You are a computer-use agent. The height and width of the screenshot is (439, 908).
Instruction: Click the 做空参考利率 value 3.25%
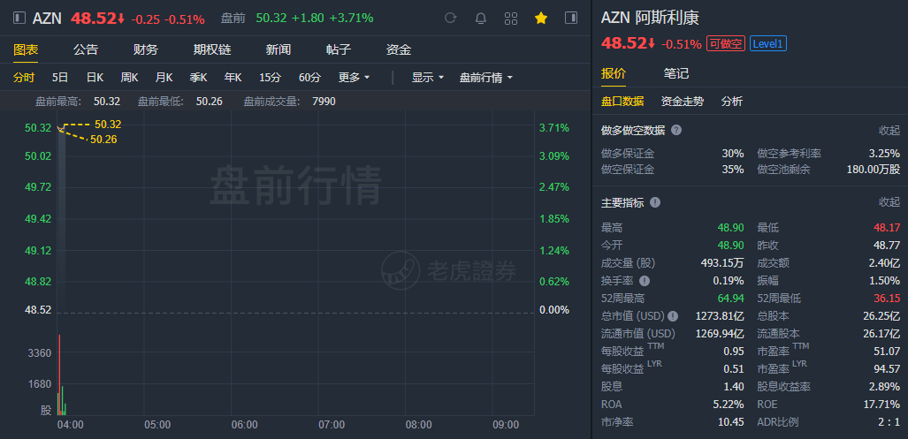885,154
